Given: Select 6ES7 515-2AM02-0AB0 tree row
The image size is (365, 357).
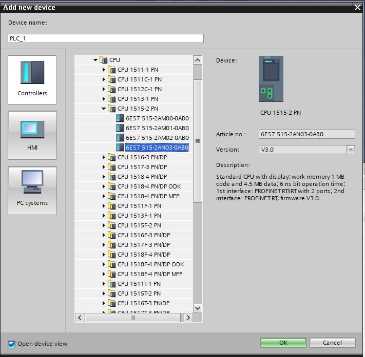Looking at the screenshot, I should (157, 138).
